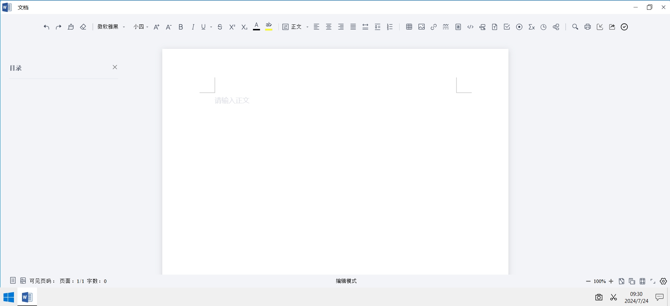The height and width of the screenshot is (306, 670).
Task: Choose the yellow text highlight color
Action: click(x=269, y=27)
